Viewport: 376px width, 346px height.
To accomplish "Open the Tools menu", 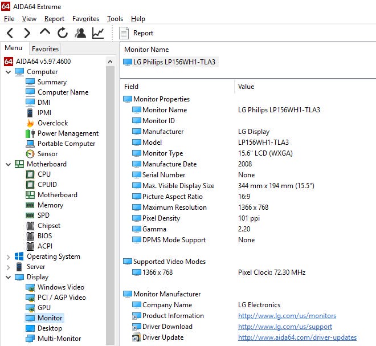I will point(115,19).
